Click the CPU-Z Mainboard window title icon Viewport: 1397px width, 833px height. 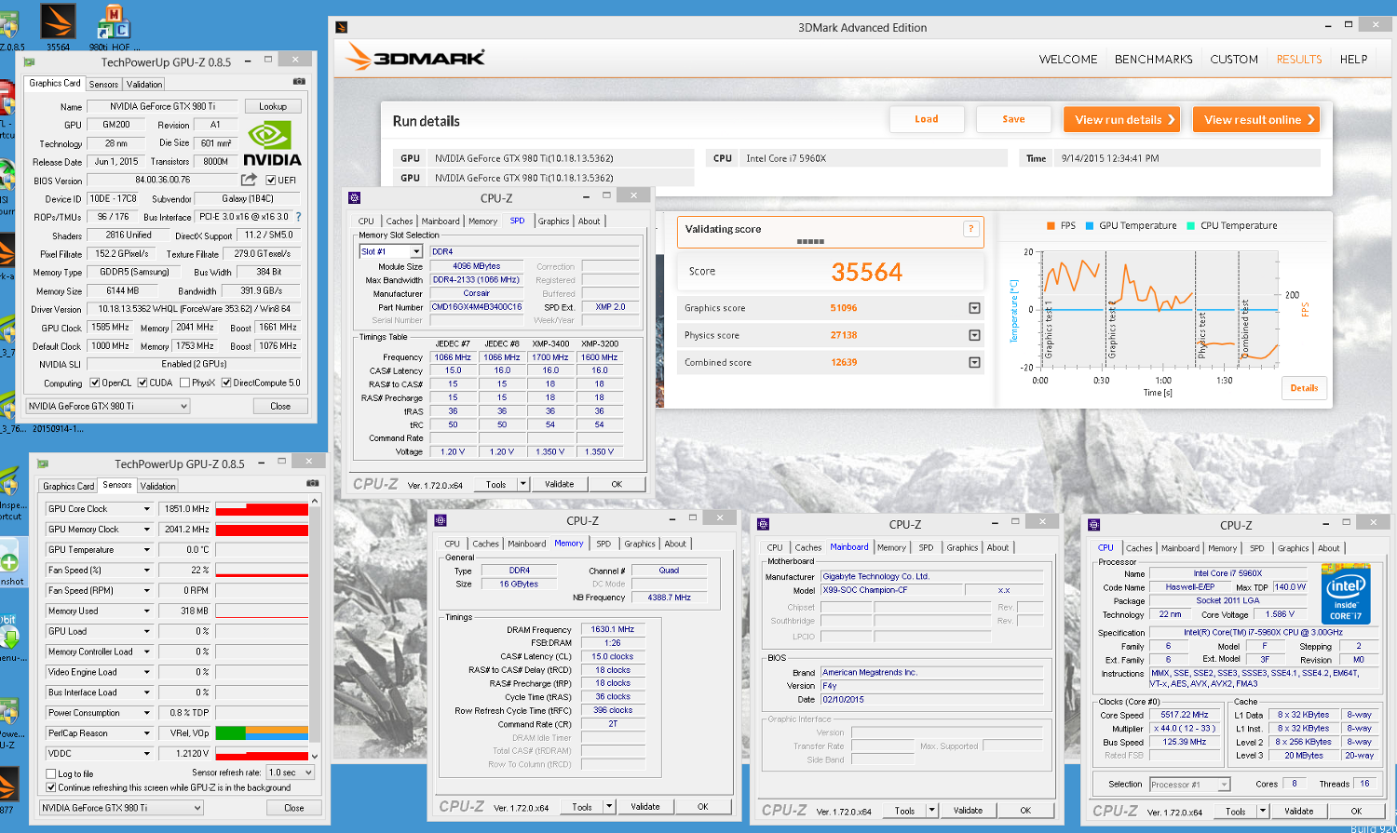coord(763,524)
